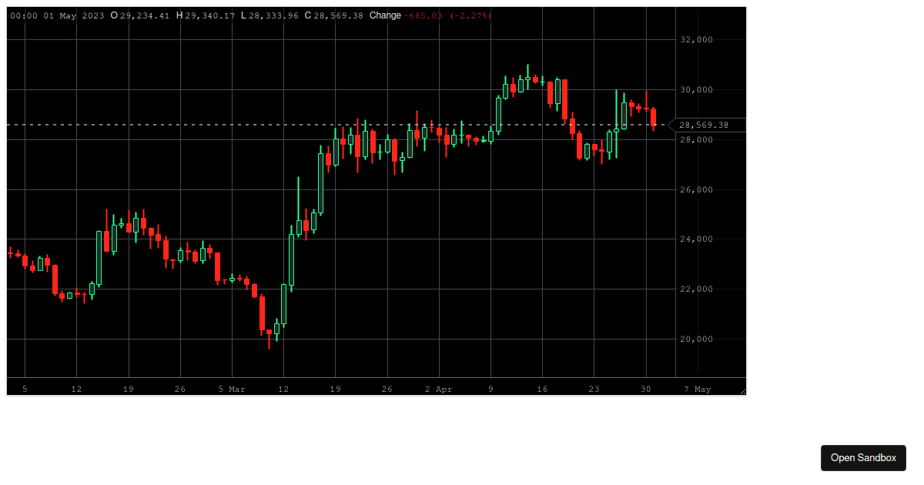The image size is (924, 485).
Task: Click the 24,000 price axis label
Action: [x=697, y=239]
